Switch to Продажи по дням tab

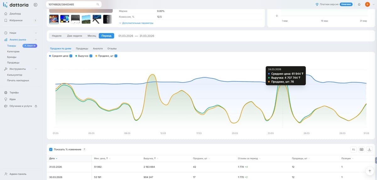(61, 49)
